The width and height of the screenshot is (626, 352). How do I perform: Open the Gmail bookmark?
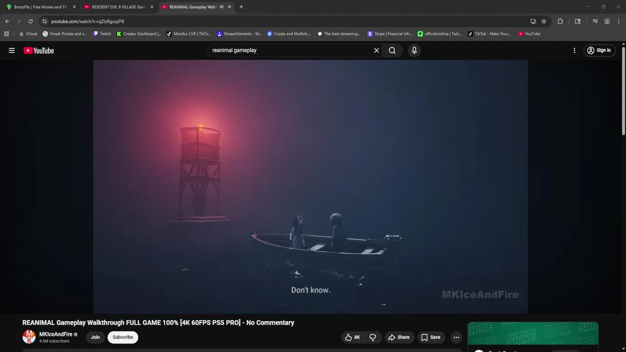click(65, 34)
